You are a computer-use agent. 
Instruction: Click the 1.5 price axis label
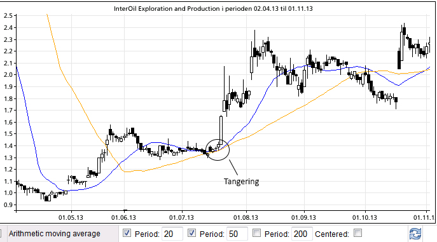click(x=8, y=134)
